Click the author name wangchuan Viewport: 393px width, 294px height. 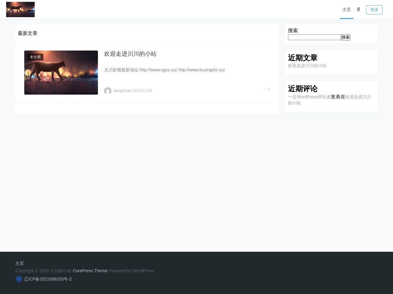123,91
